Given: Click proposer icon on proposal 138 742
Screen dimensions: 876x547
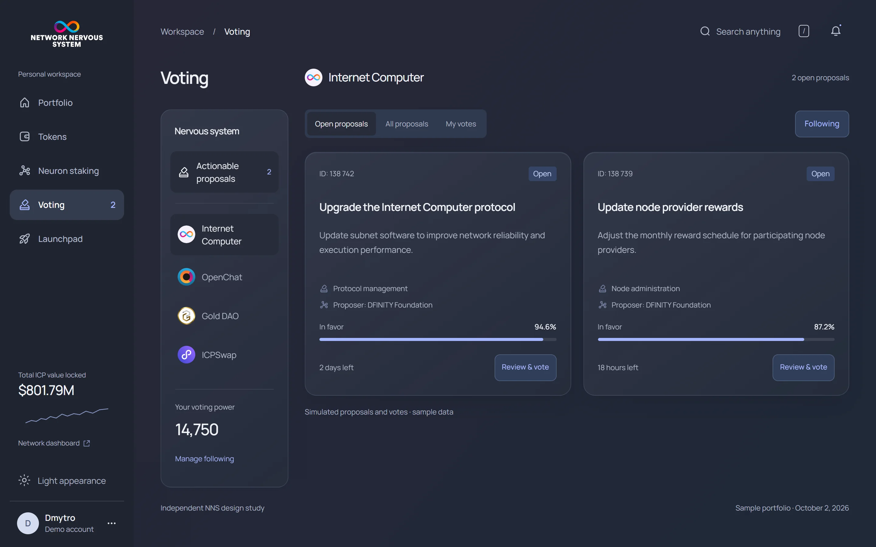Looking at the screenshot, I should (x=324, y=305).
